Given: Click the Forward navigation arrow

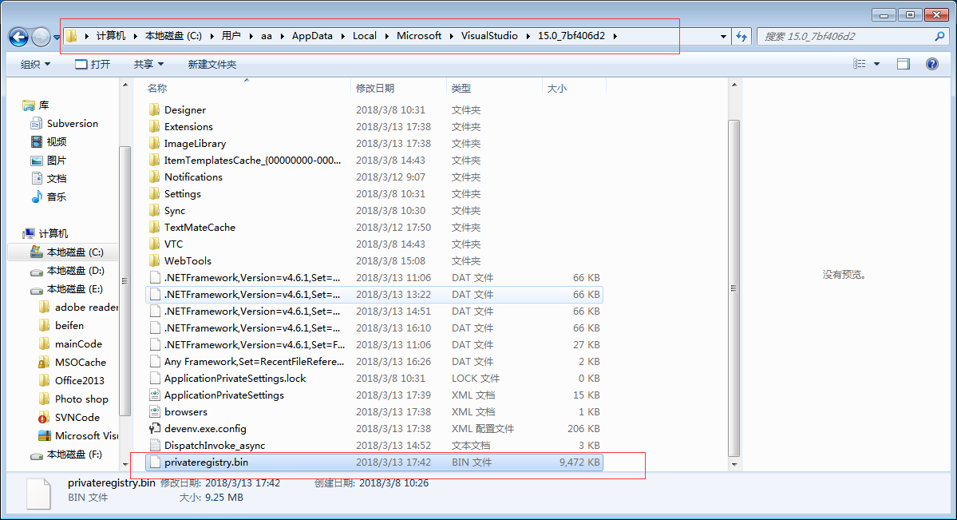Looking at the screenshot, I should [x=41, y=38].
